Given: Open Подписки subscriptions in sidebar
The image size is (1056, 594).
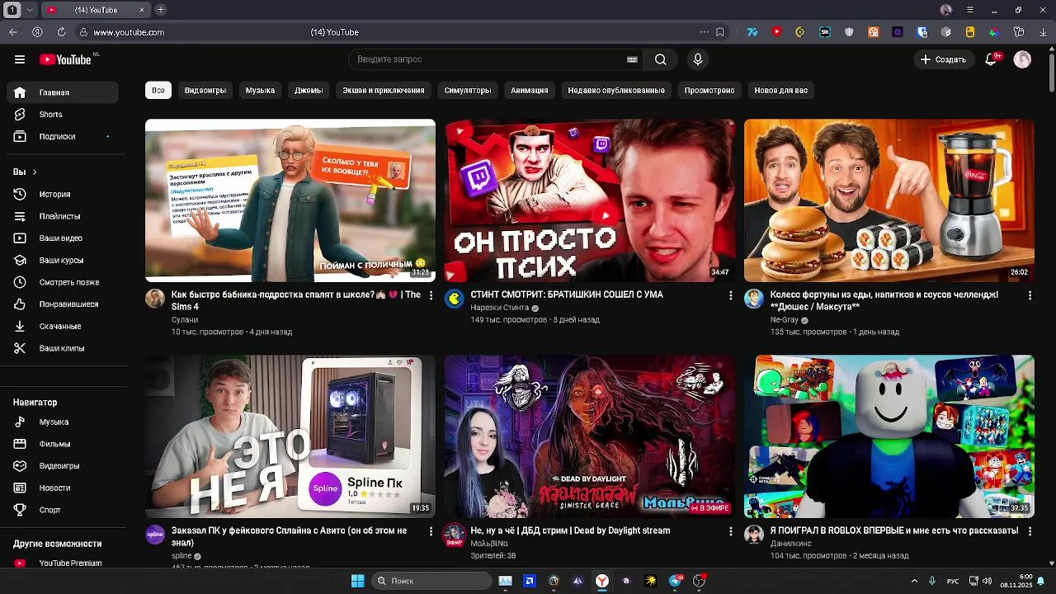Looking at the screenshot, I should [63, 136].
